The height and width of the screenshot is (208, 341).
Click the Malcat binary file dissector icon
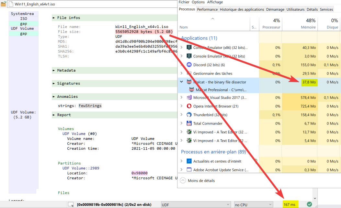pos(189,82)
